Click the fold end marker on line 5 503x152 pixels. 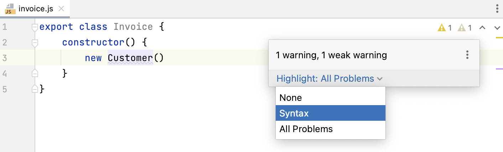pos(35,89)
